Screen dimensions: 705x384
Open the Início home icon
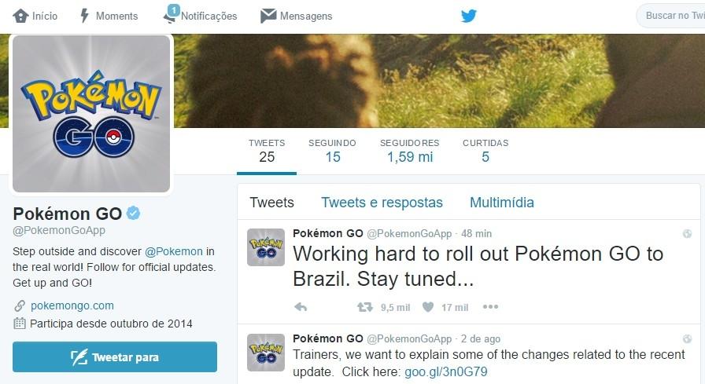click(20, 16)
